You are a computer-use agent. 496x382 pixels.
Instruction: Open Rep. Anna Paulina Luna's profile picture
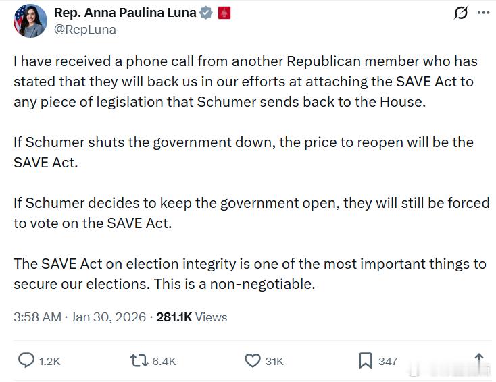click(30, 21)
